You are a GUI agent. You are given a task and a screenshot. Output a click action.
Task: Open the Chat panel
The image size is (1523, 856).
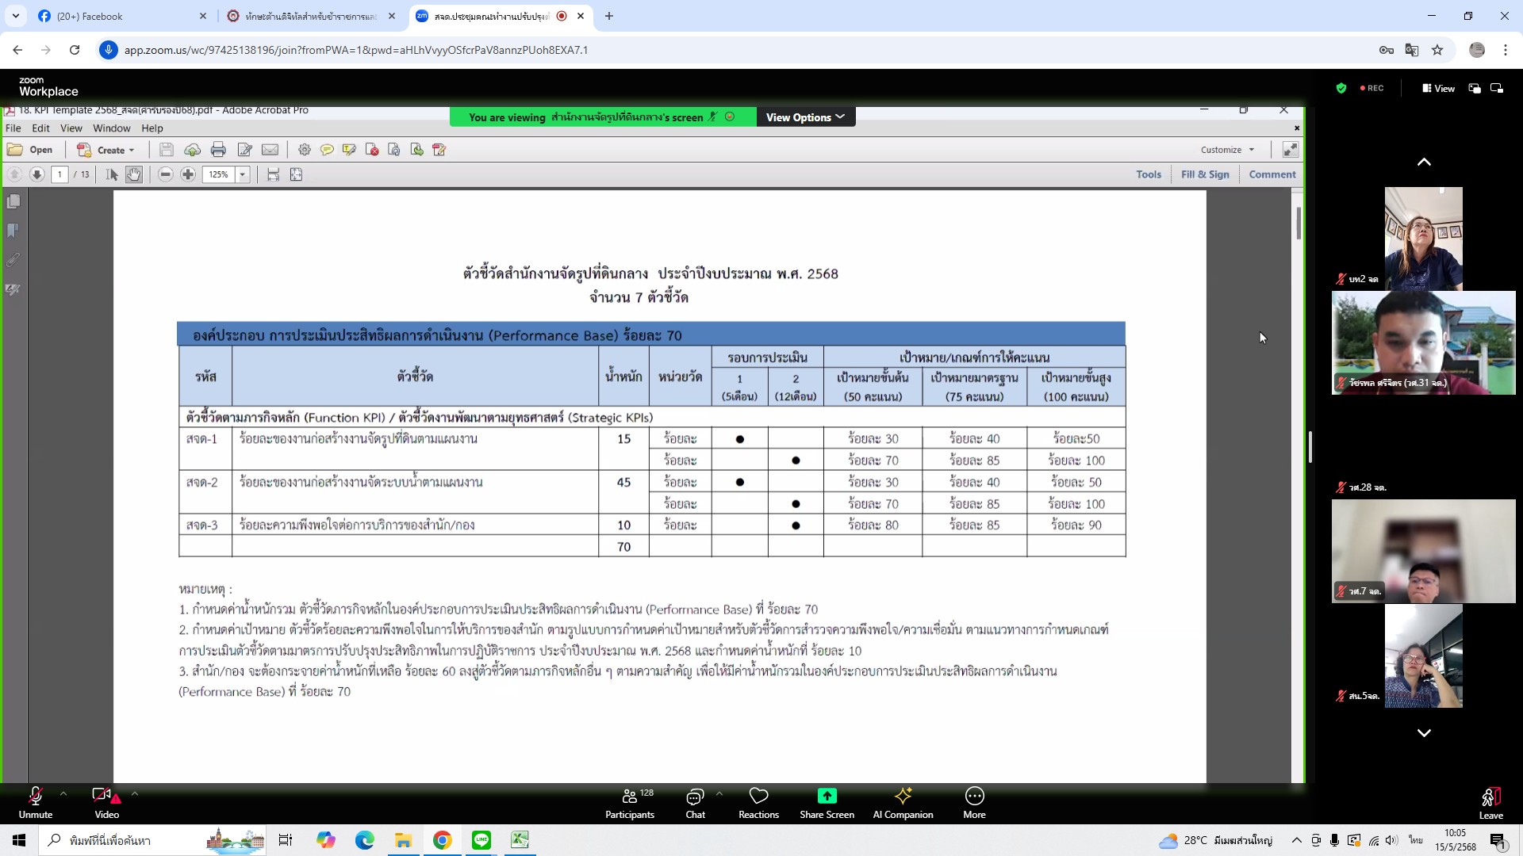click(x=695, y=803)
